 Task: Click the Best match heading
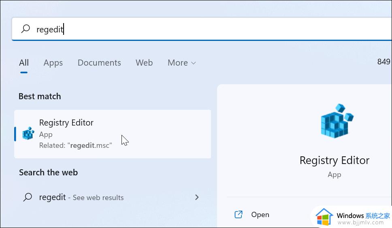[x=40, y=96]
